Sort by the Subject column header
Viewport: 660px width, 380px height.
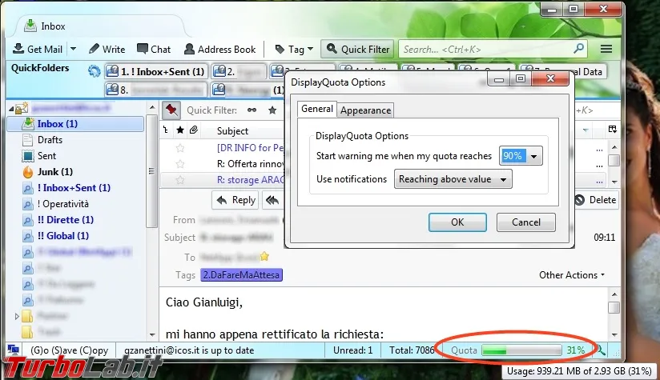pyautogui.click(x=232, y=130)
